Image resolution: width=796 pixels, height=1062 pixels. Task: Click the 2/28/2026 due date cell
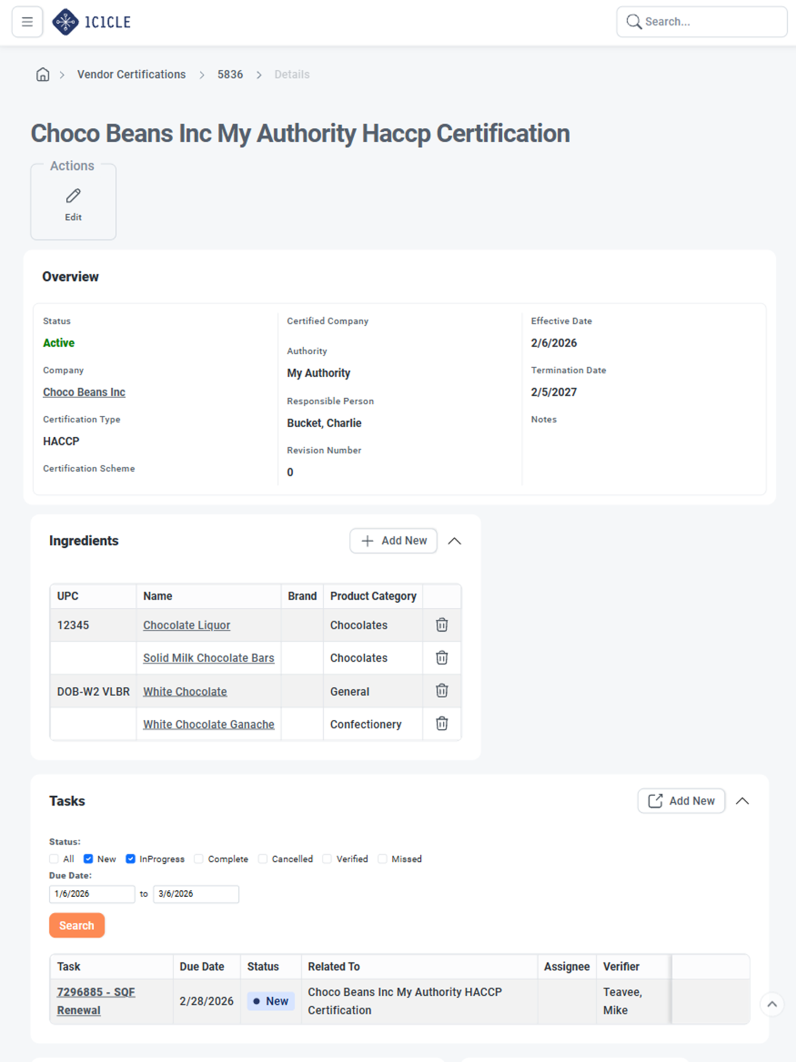point(206,1001)
